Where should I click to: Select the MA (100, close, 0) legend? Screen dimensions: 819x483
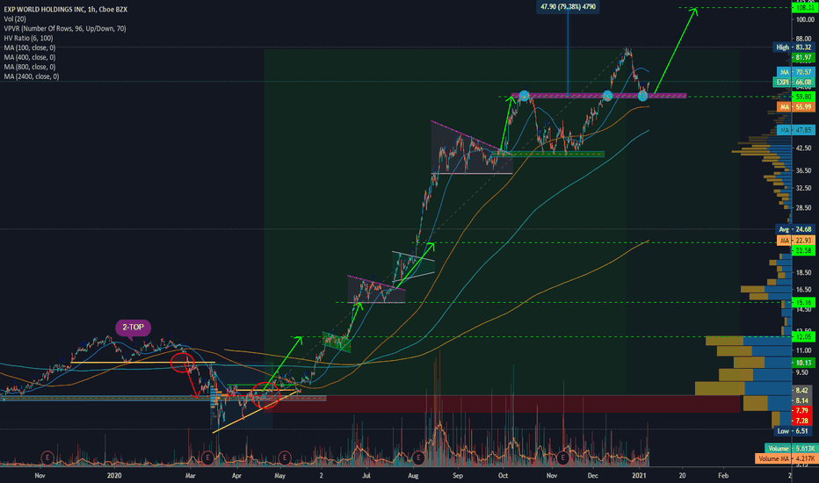point(30,47)
